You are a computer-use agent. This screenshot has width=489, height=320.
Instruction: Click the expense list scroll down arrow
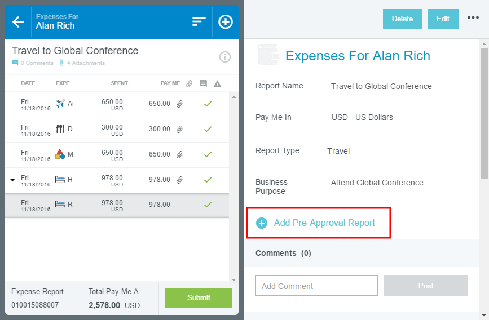point(234,279)
